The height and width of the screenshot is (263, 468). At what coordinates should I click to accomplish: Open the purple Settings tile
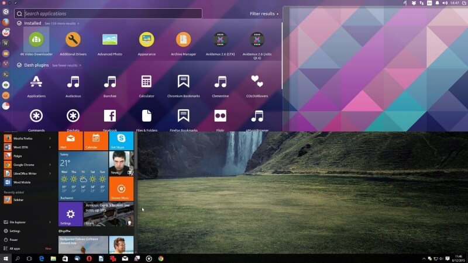tap(70, 214)
